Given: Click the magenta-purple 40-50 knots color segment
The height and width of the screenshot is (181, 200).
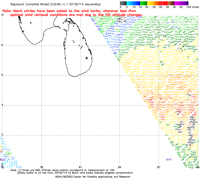Looking at the screenshot, I should pos(181,3).
